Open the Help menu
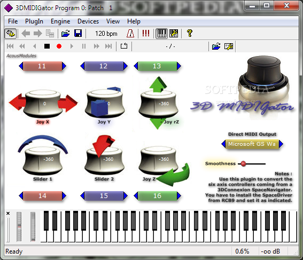Screen dimensions: 303x260 tap(134, 21)
